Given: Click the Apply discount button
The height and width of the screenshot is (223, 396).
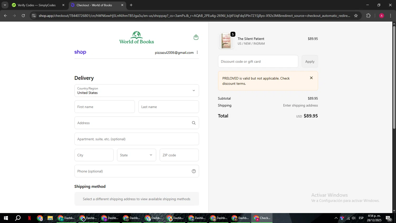Looking at the screenshot, I should tap(310, 61).
